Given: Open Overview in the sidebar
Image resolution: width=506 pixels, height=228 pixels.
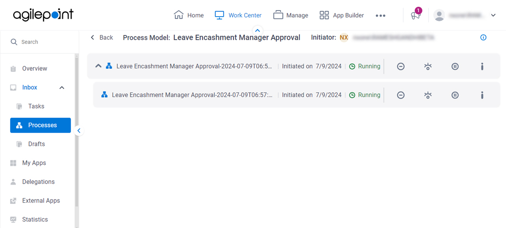Looking at the screenshot, I should coord(35,68).
